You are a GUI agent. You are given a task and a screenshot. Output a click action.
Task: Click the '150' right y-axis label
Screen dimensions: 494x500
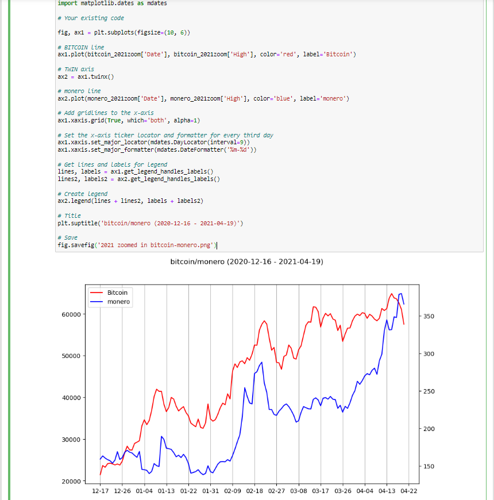[429, 467]
